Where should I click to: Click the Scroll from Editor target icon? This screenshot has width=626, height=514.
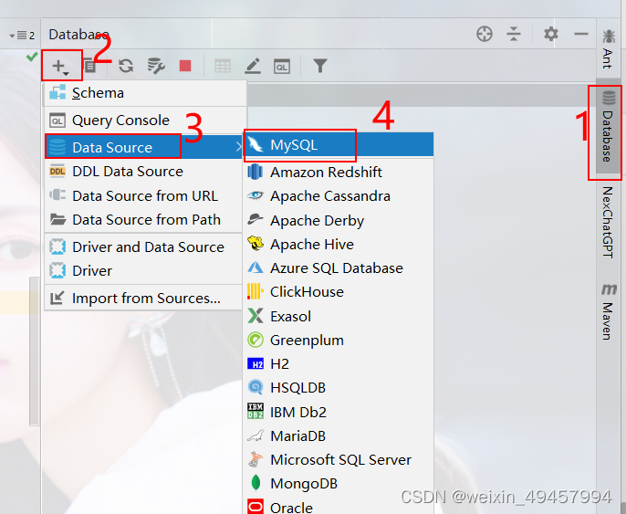point(485,34)
